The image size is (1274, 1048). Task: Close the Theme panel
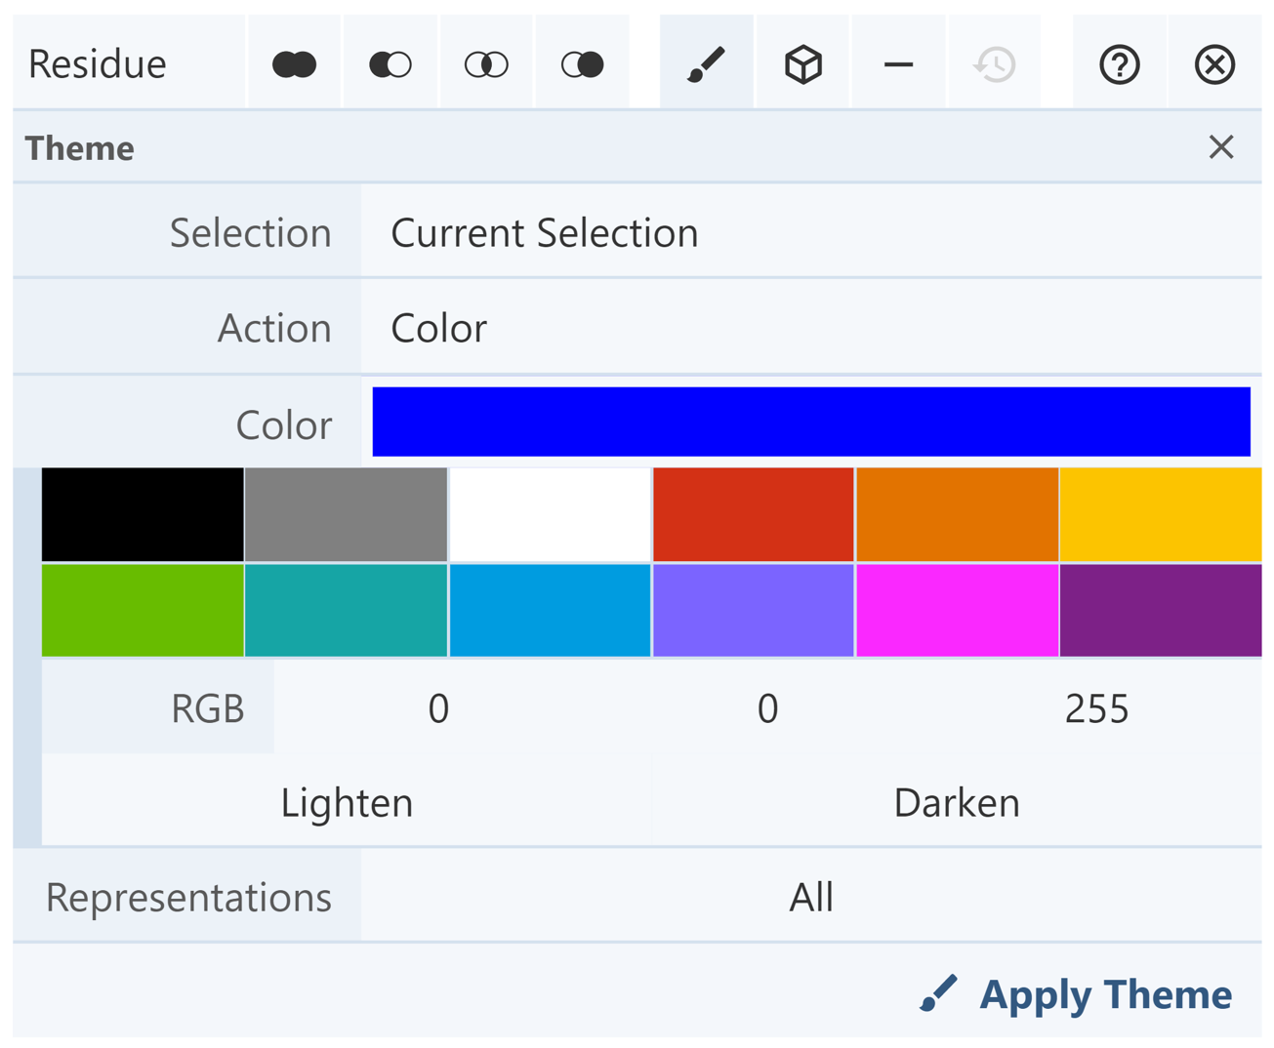pyautogui.click(x=1220, y=147)
